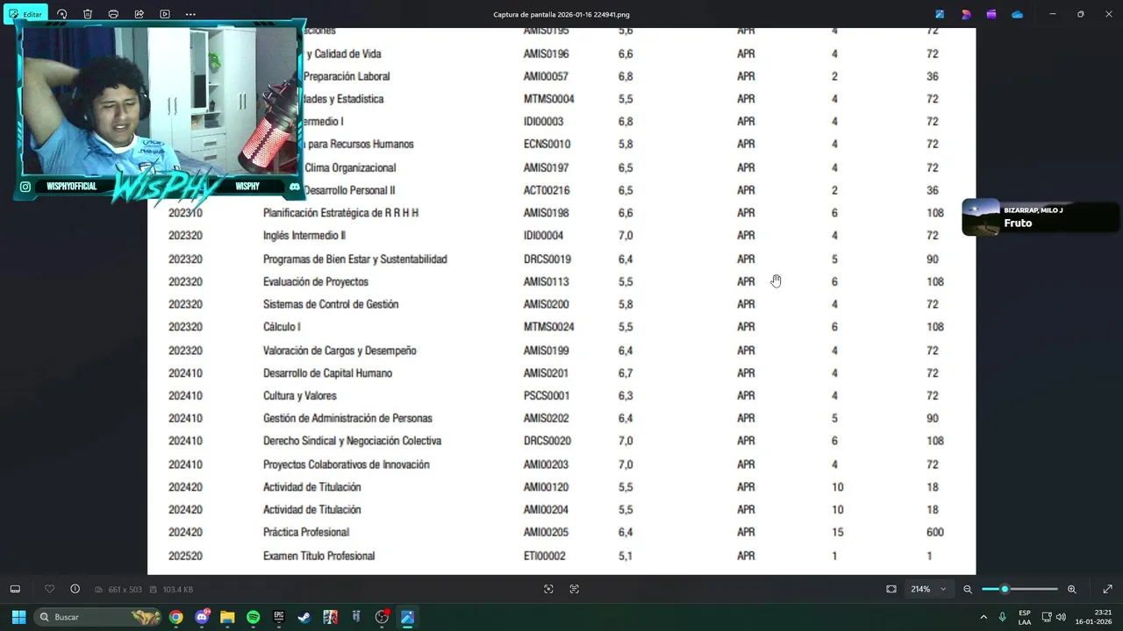Click the code 'PSCS0001'
This screenshot has width=1123, height=631.
click(x=547, y=395)
